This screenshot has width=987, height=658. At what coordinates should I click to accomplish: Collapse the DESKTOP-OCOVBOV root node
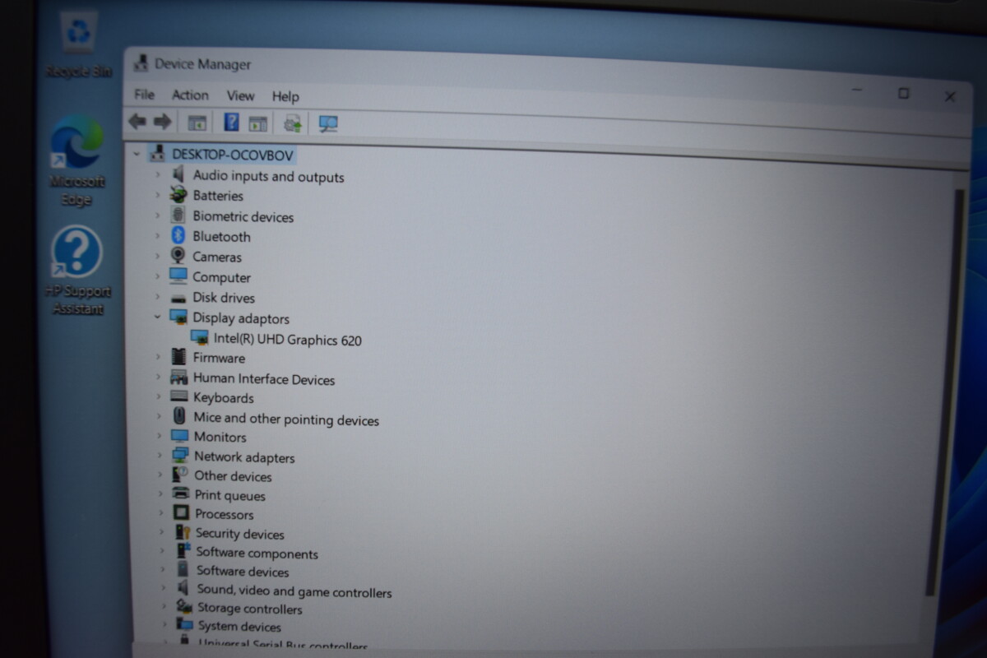pyautogui.click(x=137, y=154)
